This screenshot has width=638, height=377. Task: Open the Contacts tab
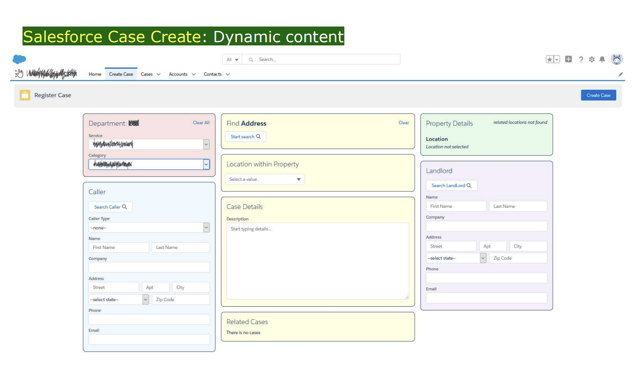click(212, 74)
